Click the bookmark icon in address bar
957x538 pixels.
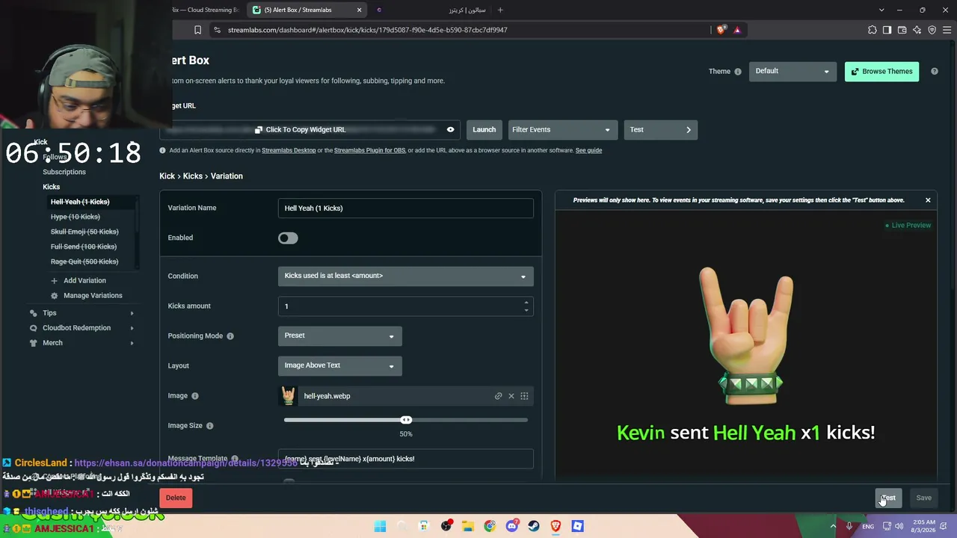(x=197, y=30)
